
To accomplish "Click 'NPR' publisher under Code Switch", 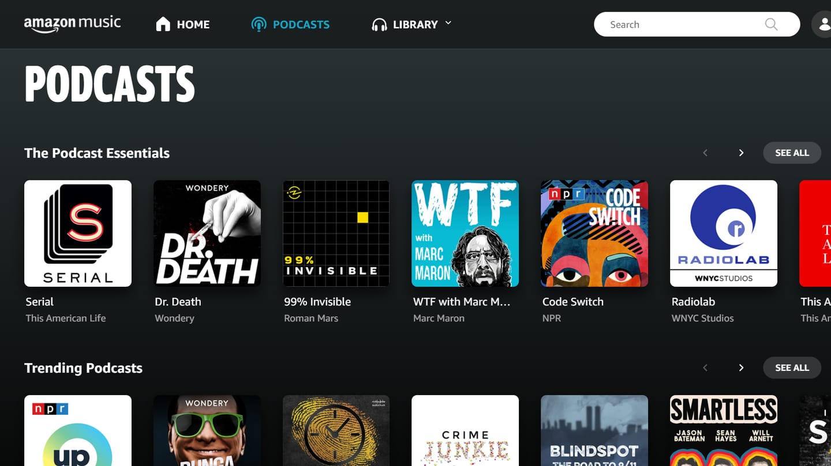I will (552, 318).
